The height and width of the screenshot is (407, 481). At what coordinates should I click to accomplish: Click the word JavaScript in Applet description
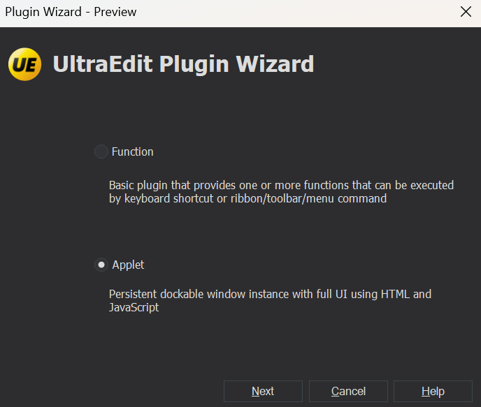(x=134, y=307)
